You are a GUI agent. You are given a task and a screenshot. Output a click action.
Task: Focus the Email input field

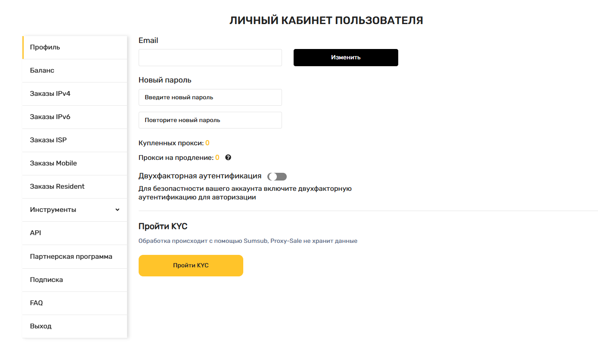coord(210,58)
